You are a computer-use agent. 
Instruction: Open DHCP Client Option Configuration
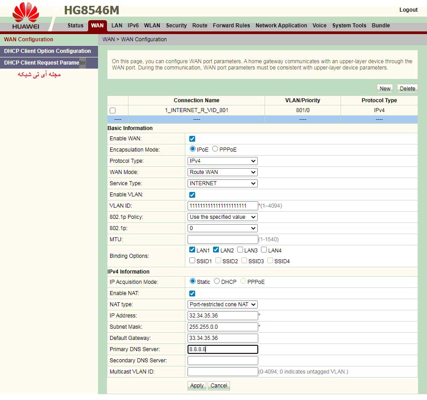[48, 51]
